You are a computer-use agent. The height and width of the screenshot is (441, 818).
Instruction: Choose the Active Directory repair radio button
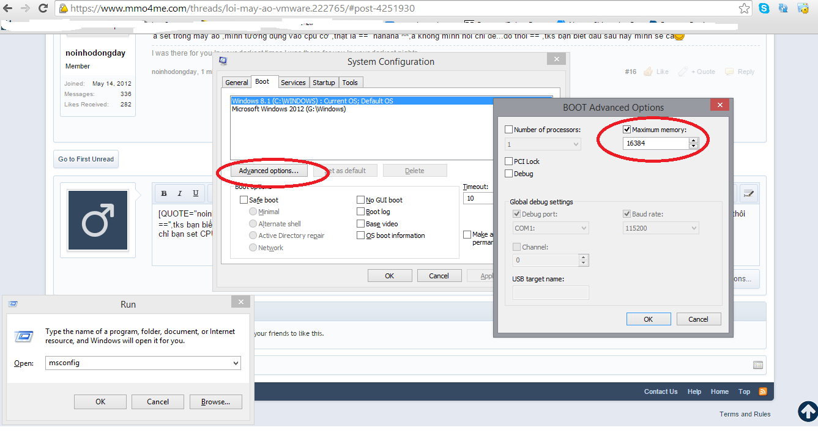[x=253, y=235]
